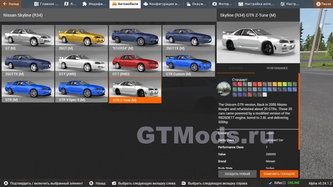
Task: Click RB select right tab hint
Action: [214, 183]
